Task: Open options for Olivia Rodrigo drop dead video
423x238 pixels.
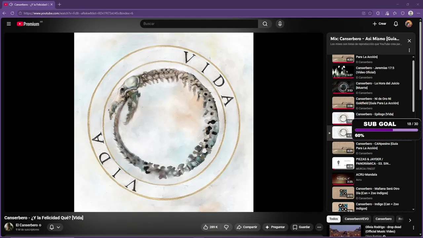Action: [413, 227]
